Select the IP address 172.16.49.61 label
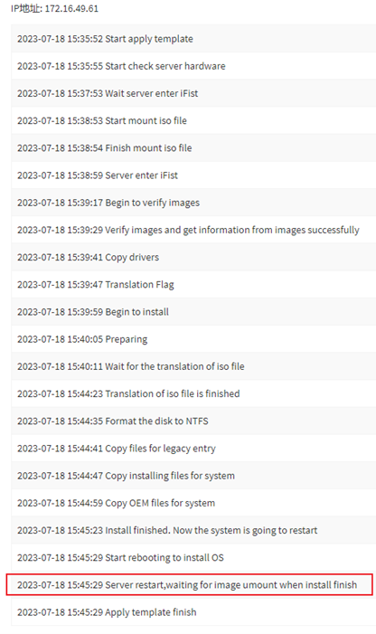The image size is (376, 634). click(54, 8)
